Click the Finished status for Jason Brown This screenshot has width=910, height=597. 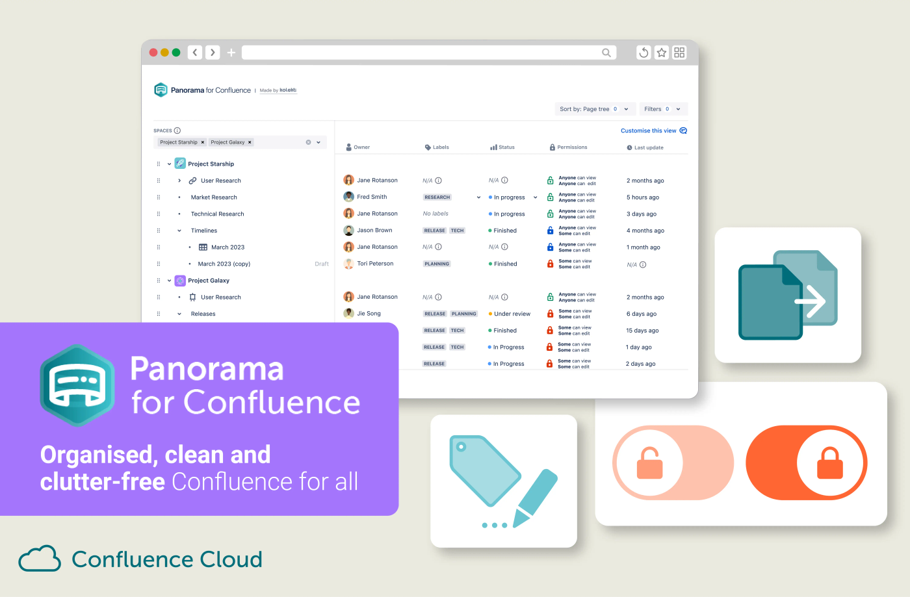coord(502,231)
